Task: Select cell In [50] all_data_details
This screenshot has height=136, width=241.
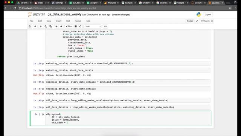Action: click(128, 107)
